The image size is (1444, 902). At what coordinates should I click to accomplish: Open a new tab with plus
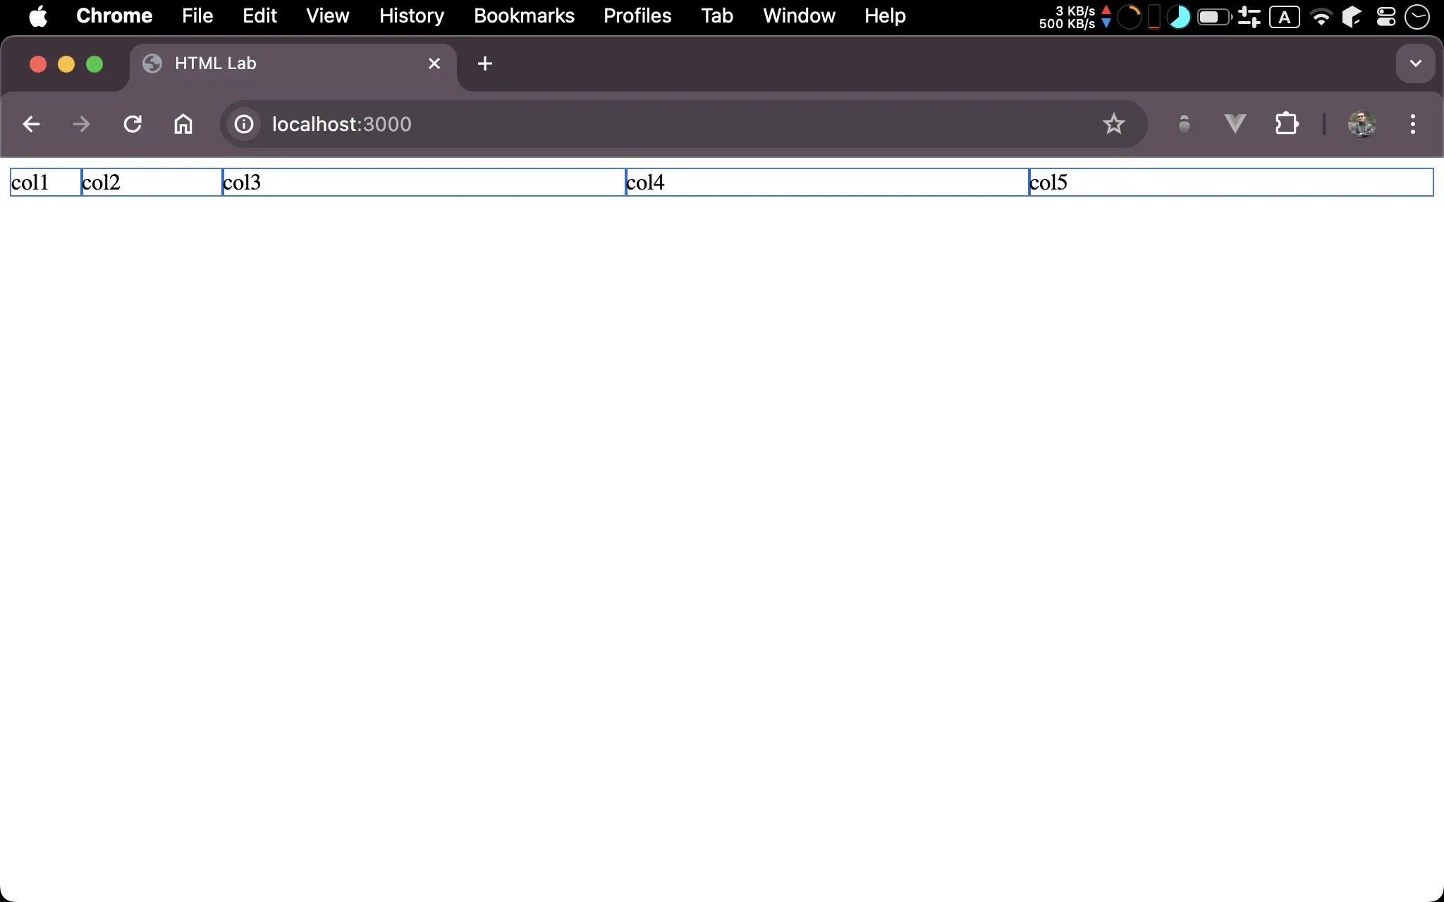pyautogui.click(x=484, y=63)
